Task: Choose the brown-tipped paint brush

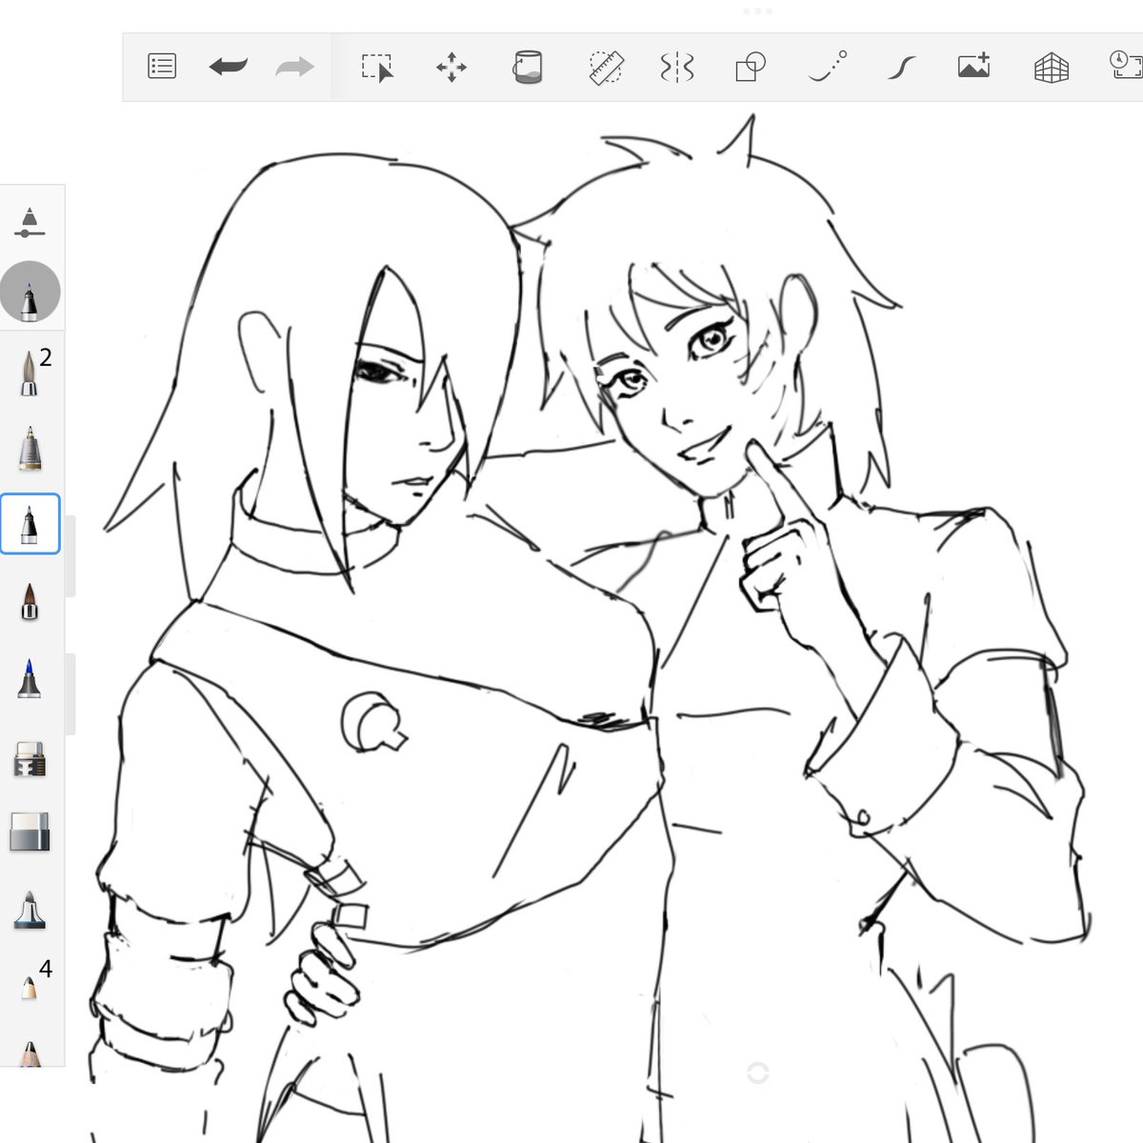Action: click(x=30, y=602)
